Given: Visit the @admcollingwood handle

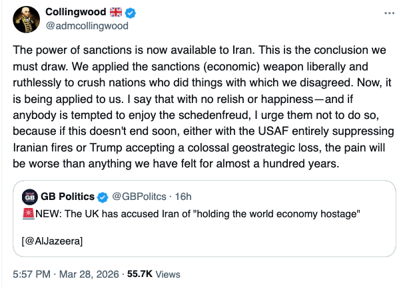Looking at the screenshot, I should (81, 28).
